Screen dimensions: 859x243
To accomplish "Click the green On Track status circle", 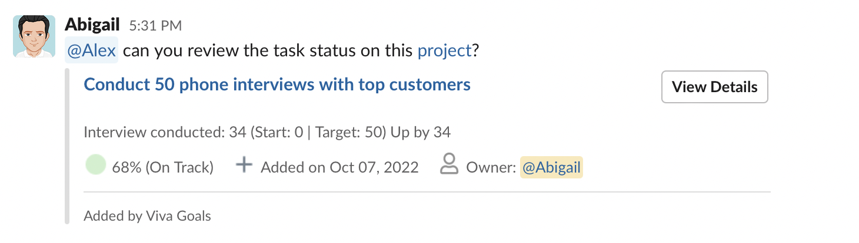I will [95, 166].
